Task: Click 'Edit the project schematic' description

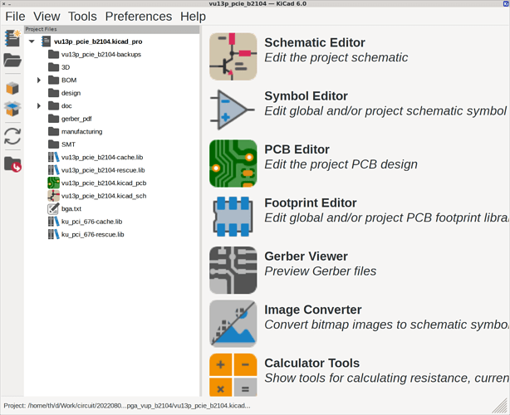Action: point(336,57)
